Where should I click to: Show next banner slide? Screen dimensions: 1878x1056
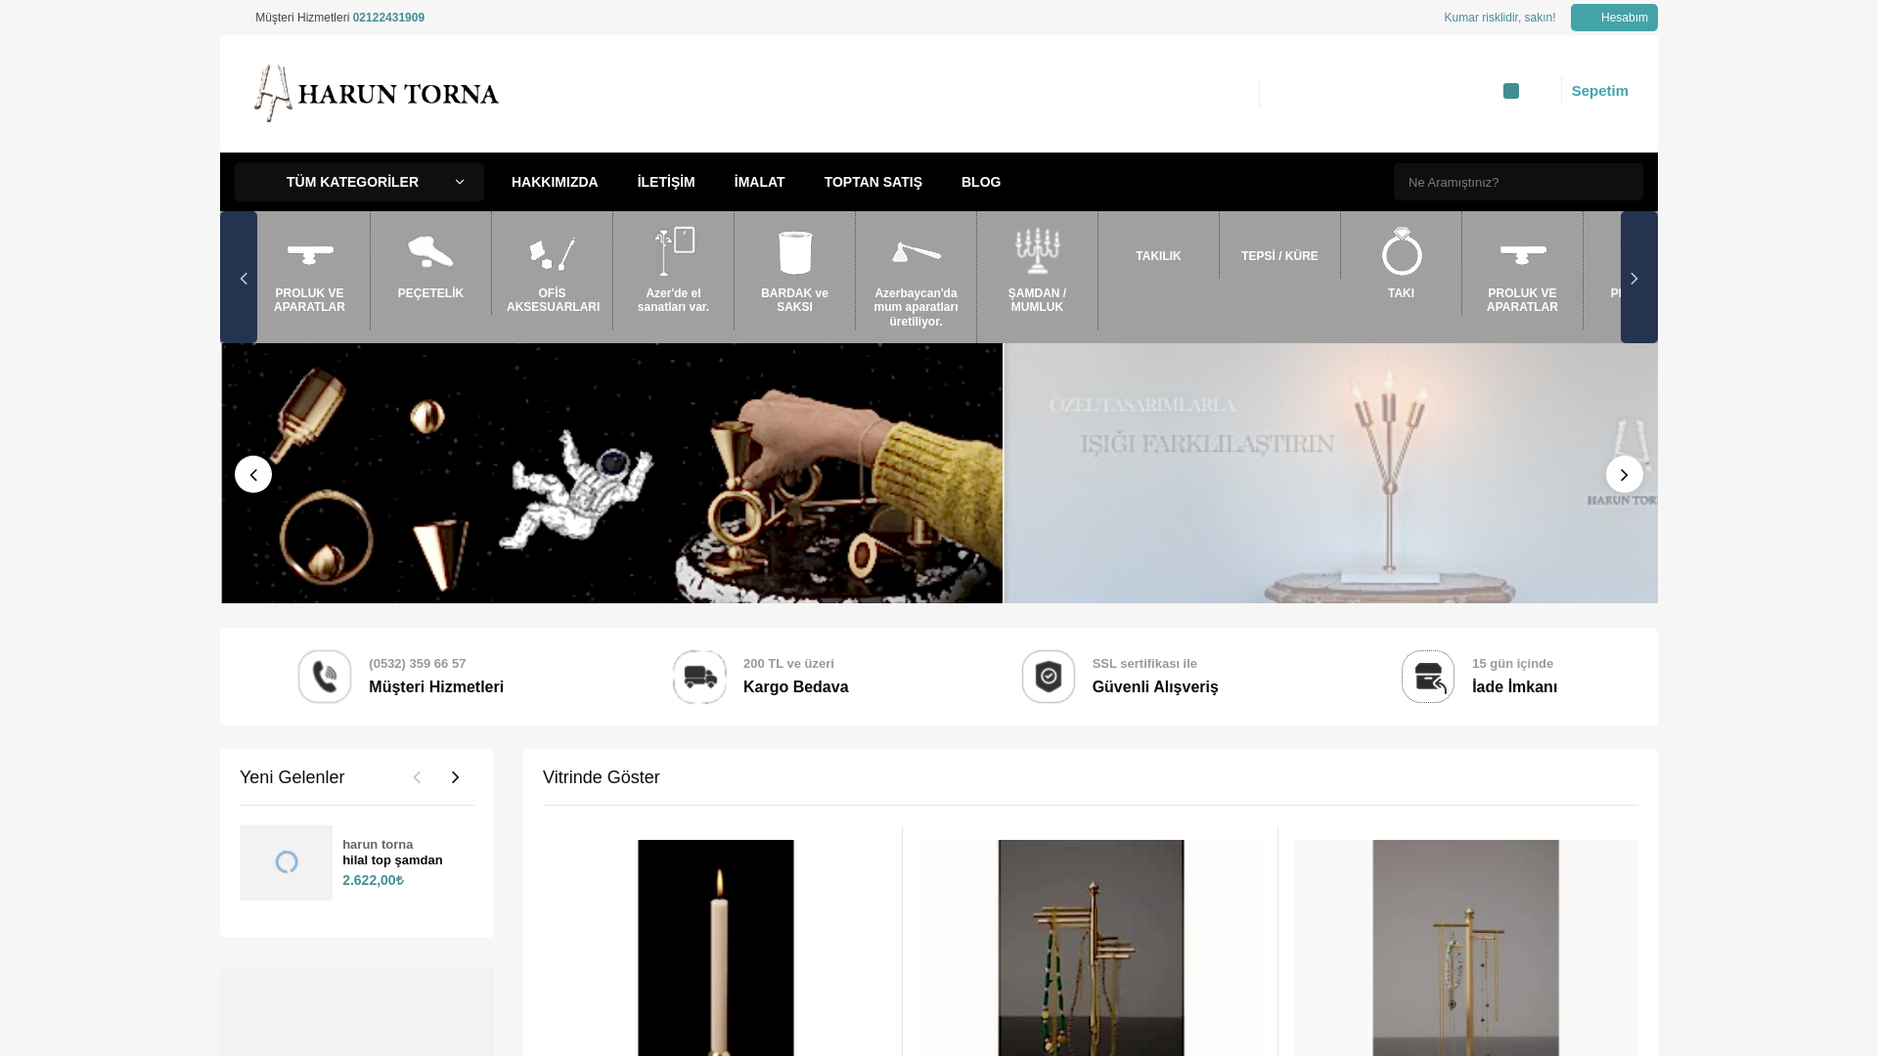tap(1624, 474)
